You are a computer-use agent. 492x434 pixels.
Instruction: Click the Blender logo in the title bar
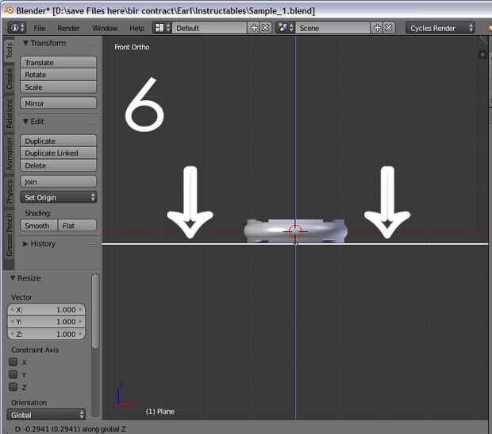pyautogui.click(x=9, y=10)
